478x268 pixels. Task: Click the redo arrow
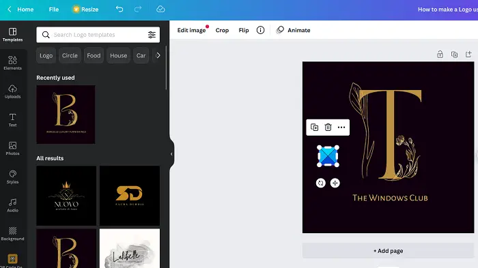(x=138, y=9)
